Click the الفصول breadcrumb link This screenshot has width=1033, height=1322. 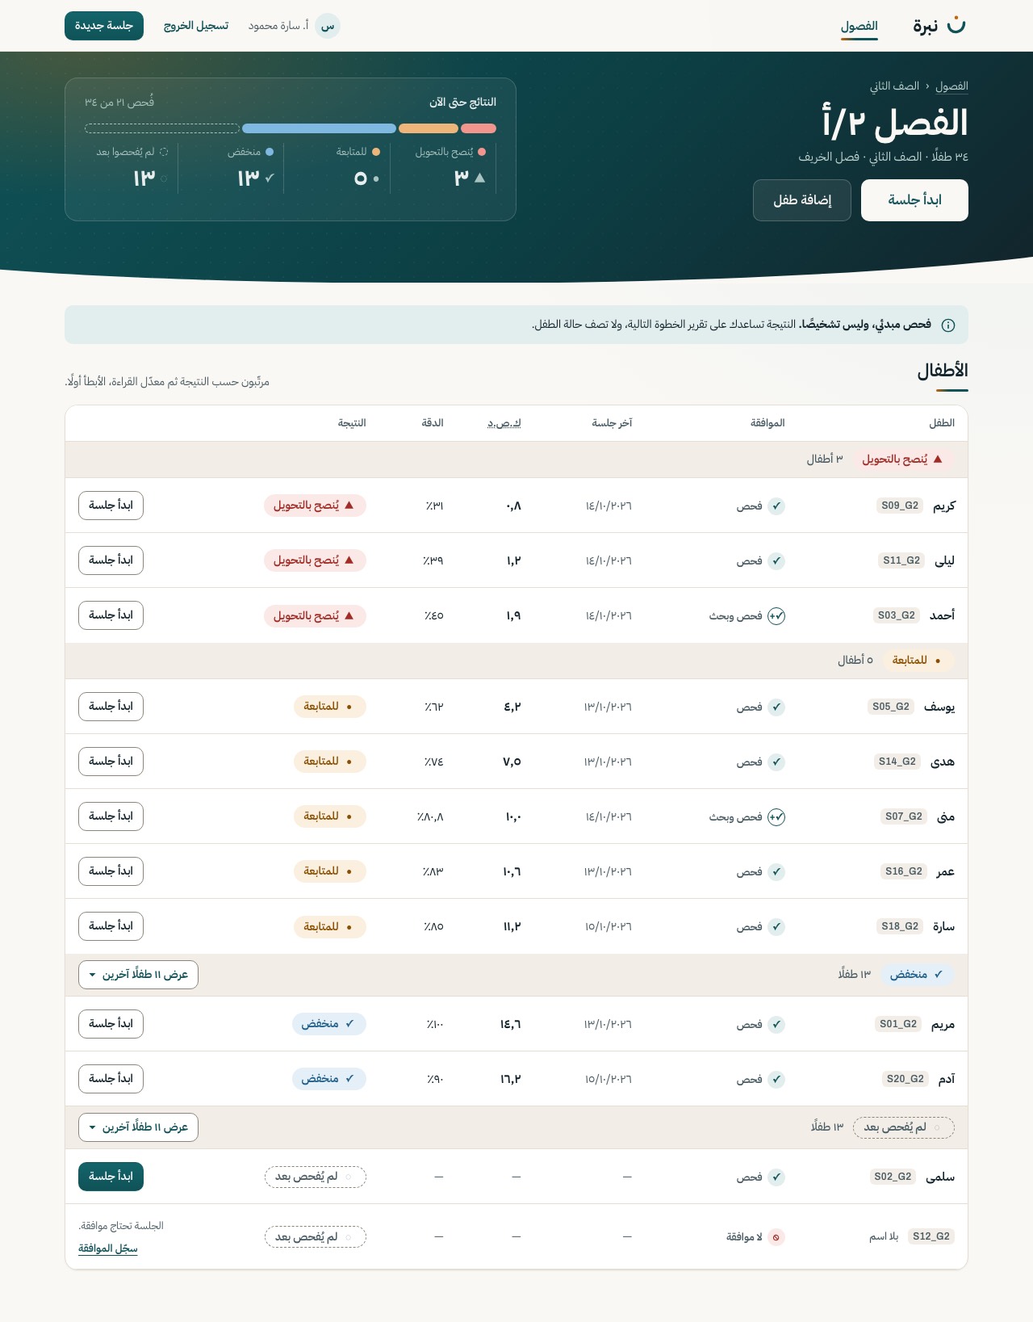[x=951, y=86]
